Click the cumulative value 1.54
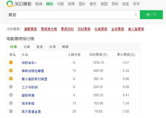This screenshot has width=166, height=118. click(x=126, y=103)
